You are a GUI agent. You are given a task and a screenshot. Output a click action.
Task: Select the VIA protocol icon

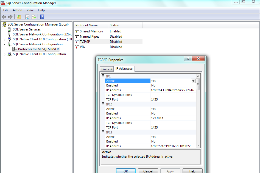[77, 47]
